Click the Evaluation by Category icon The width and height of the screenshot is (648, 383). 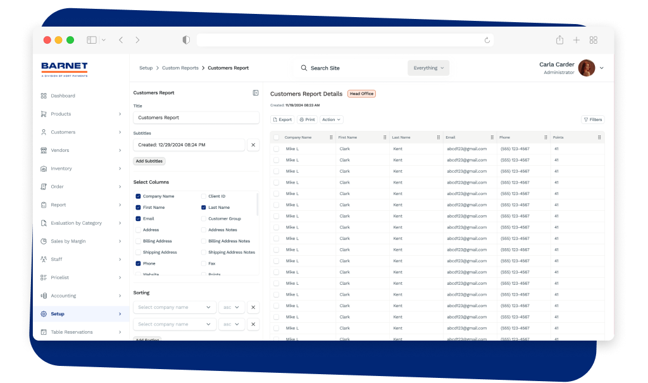point(44,223)
